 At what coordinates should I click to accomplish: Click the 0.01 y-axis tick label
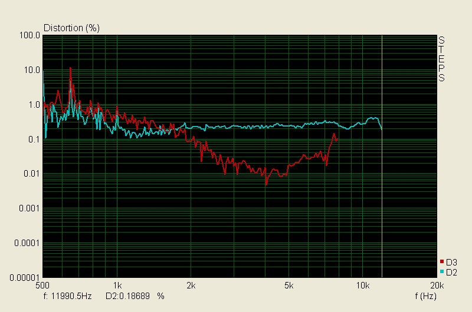coord(31,174)
